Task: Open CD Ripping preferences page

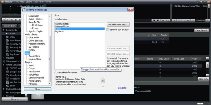Action: [34, 47]
